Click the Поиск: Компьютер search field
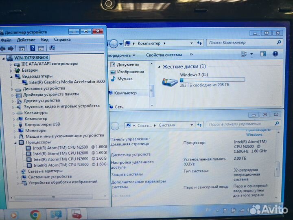This screenshot has width=293, height=220. (x=245, y=43)
